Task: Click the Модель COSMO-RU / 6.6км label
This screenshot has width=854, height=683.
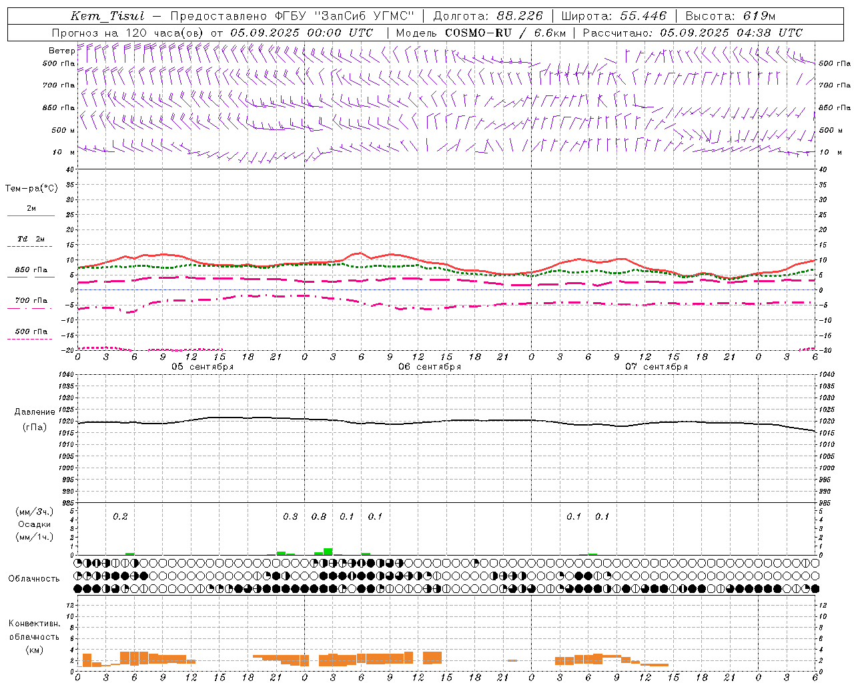Action: (482, 33)
